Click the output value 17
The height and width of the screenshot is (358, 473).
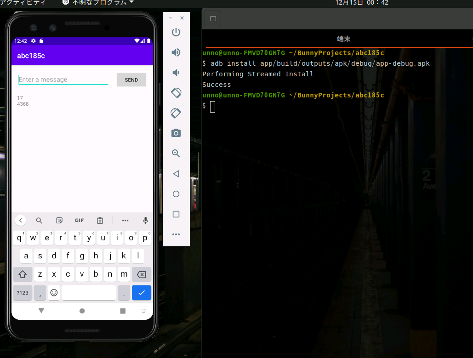(20, 98)
